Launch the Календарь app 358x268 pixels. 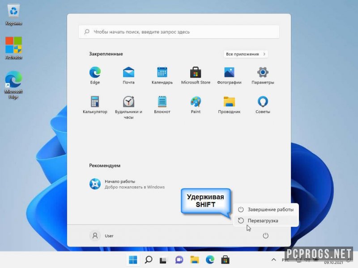(x=162, y=75)
